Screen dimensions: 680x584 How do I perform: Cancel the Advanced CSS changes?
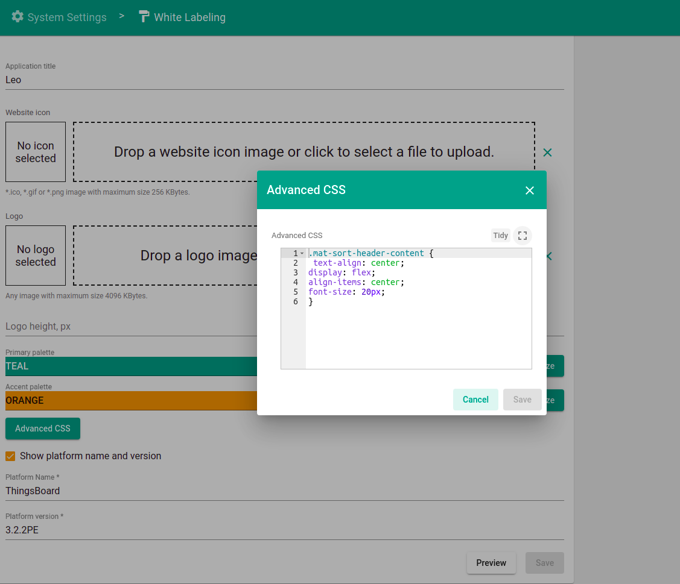click(475, 400)
